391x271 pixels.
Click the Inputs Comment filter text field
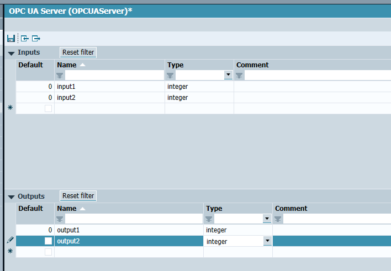[318, 75]
